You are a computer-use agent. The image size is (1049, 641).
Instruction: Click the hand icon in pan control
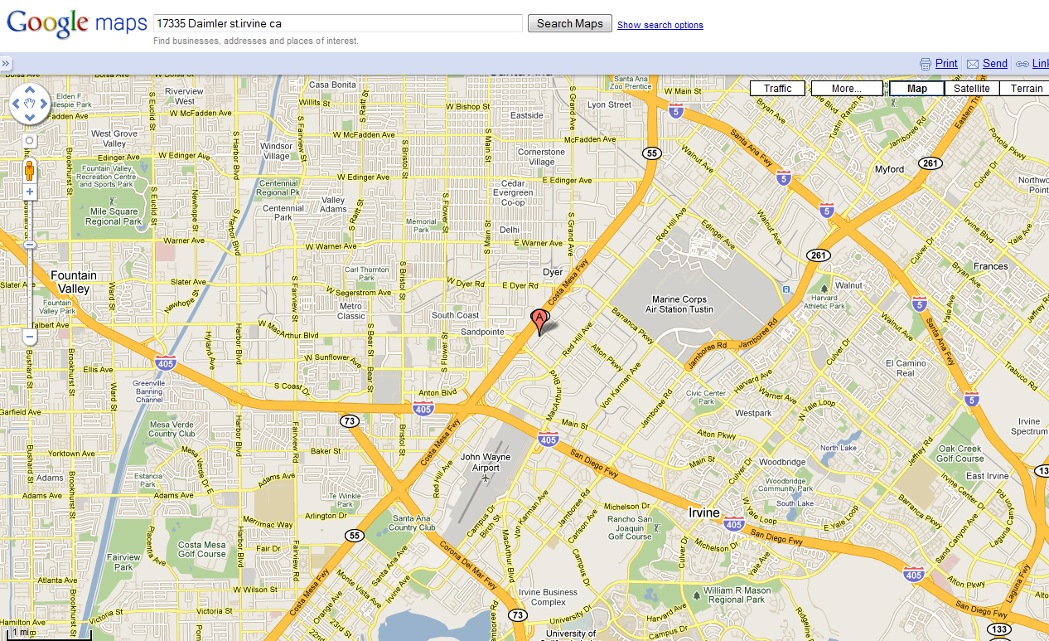coord(30,104)
